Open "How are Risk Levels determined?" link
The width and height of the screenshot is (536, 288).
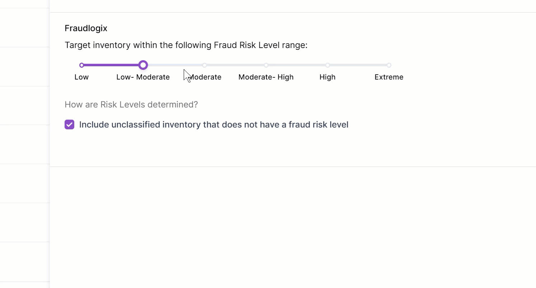tap(131, 105)
